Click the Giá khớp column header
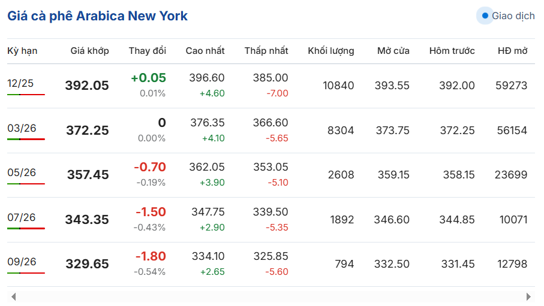This screenshot has width=544, height=306. point(89,51)
